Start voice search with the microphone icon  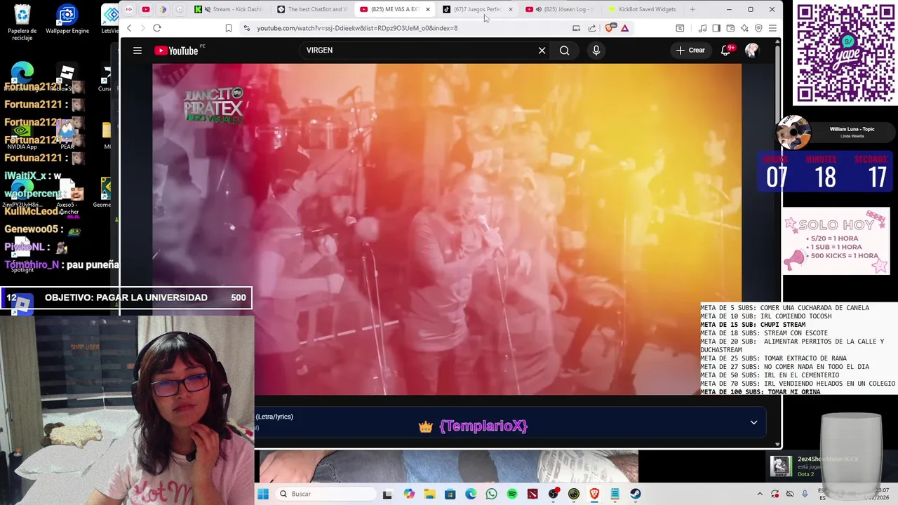(x=596, y=50)
